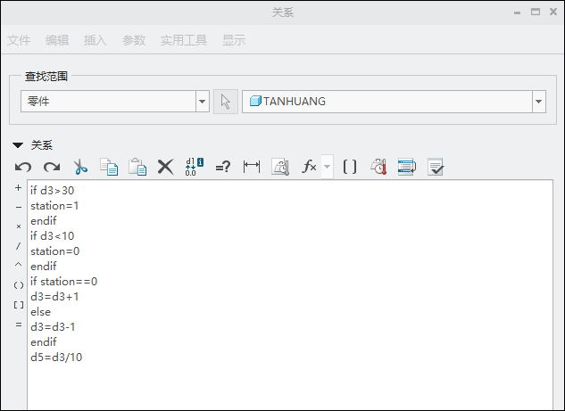Minimize the 关系 window
Screen dimensions: 565x411
(517, 12)
